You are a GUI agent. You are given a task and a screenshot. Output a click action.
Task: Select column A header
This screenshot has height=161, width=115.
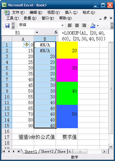23,39
